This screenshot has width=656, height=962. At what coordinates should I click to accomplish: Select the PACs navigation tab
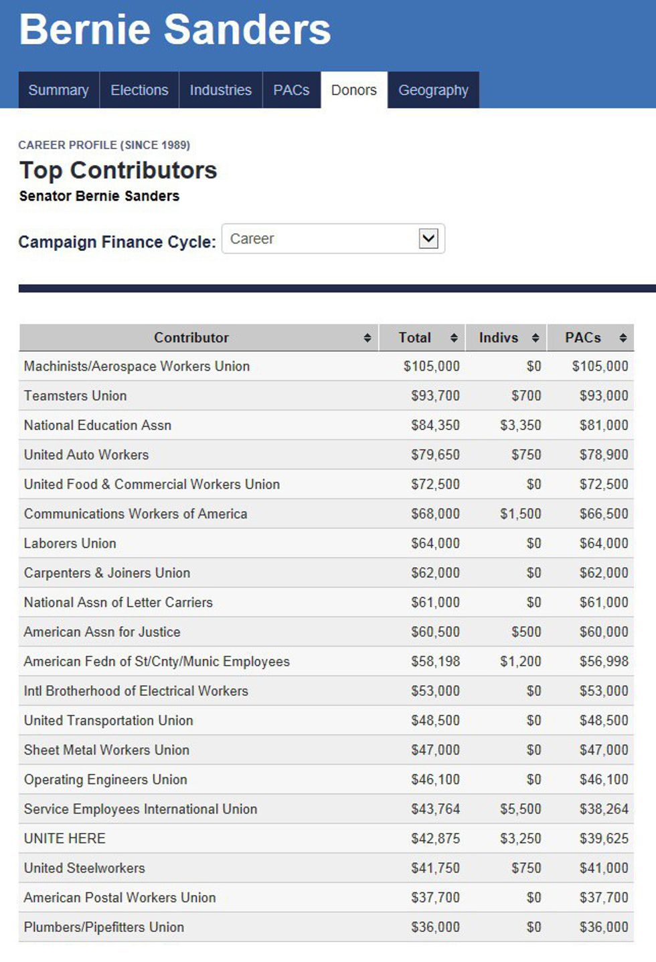(x=291, y=90)
